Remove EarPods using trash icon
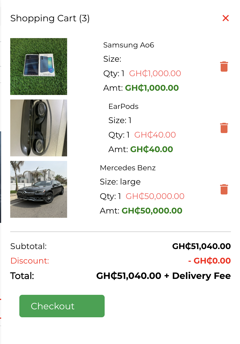This screenshot has width=240, height=344. click(x=224, y=128)
